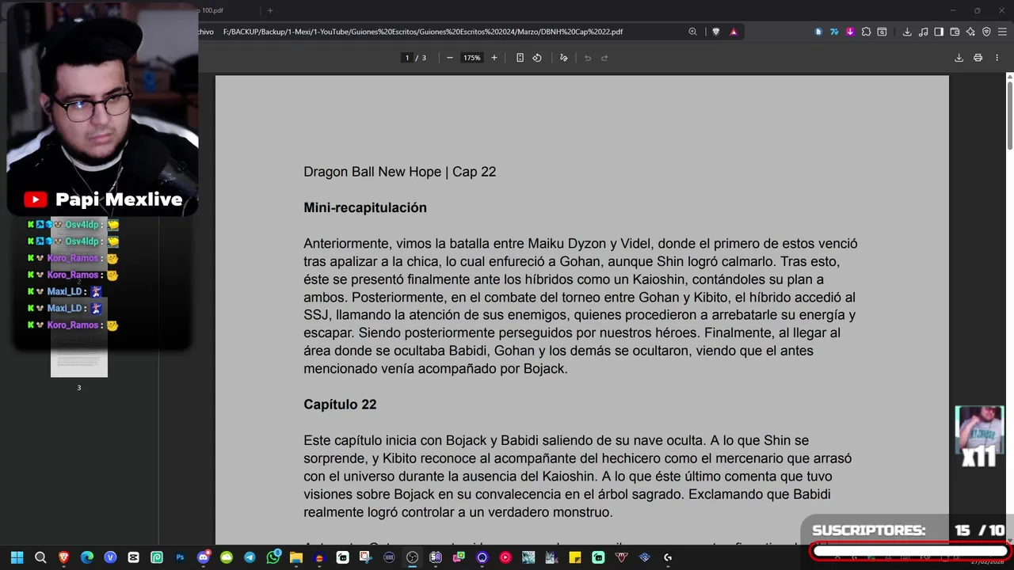Open the browser hamburger main menu
Screen dimensions: 1014x570
(x=1002, y=32)
